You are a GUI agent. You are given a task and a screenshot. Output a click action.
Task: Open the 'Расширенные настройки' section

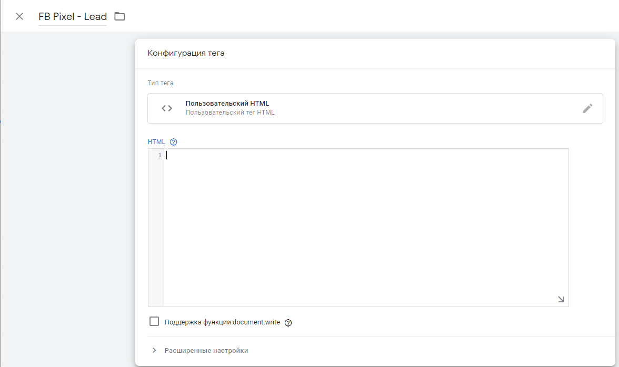[x=206, y=351]
